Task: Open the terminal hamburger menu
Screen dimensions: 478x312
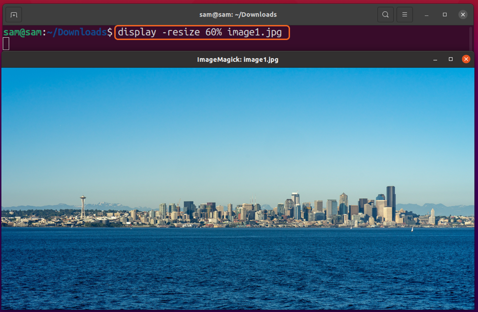Action: [404, 15]
